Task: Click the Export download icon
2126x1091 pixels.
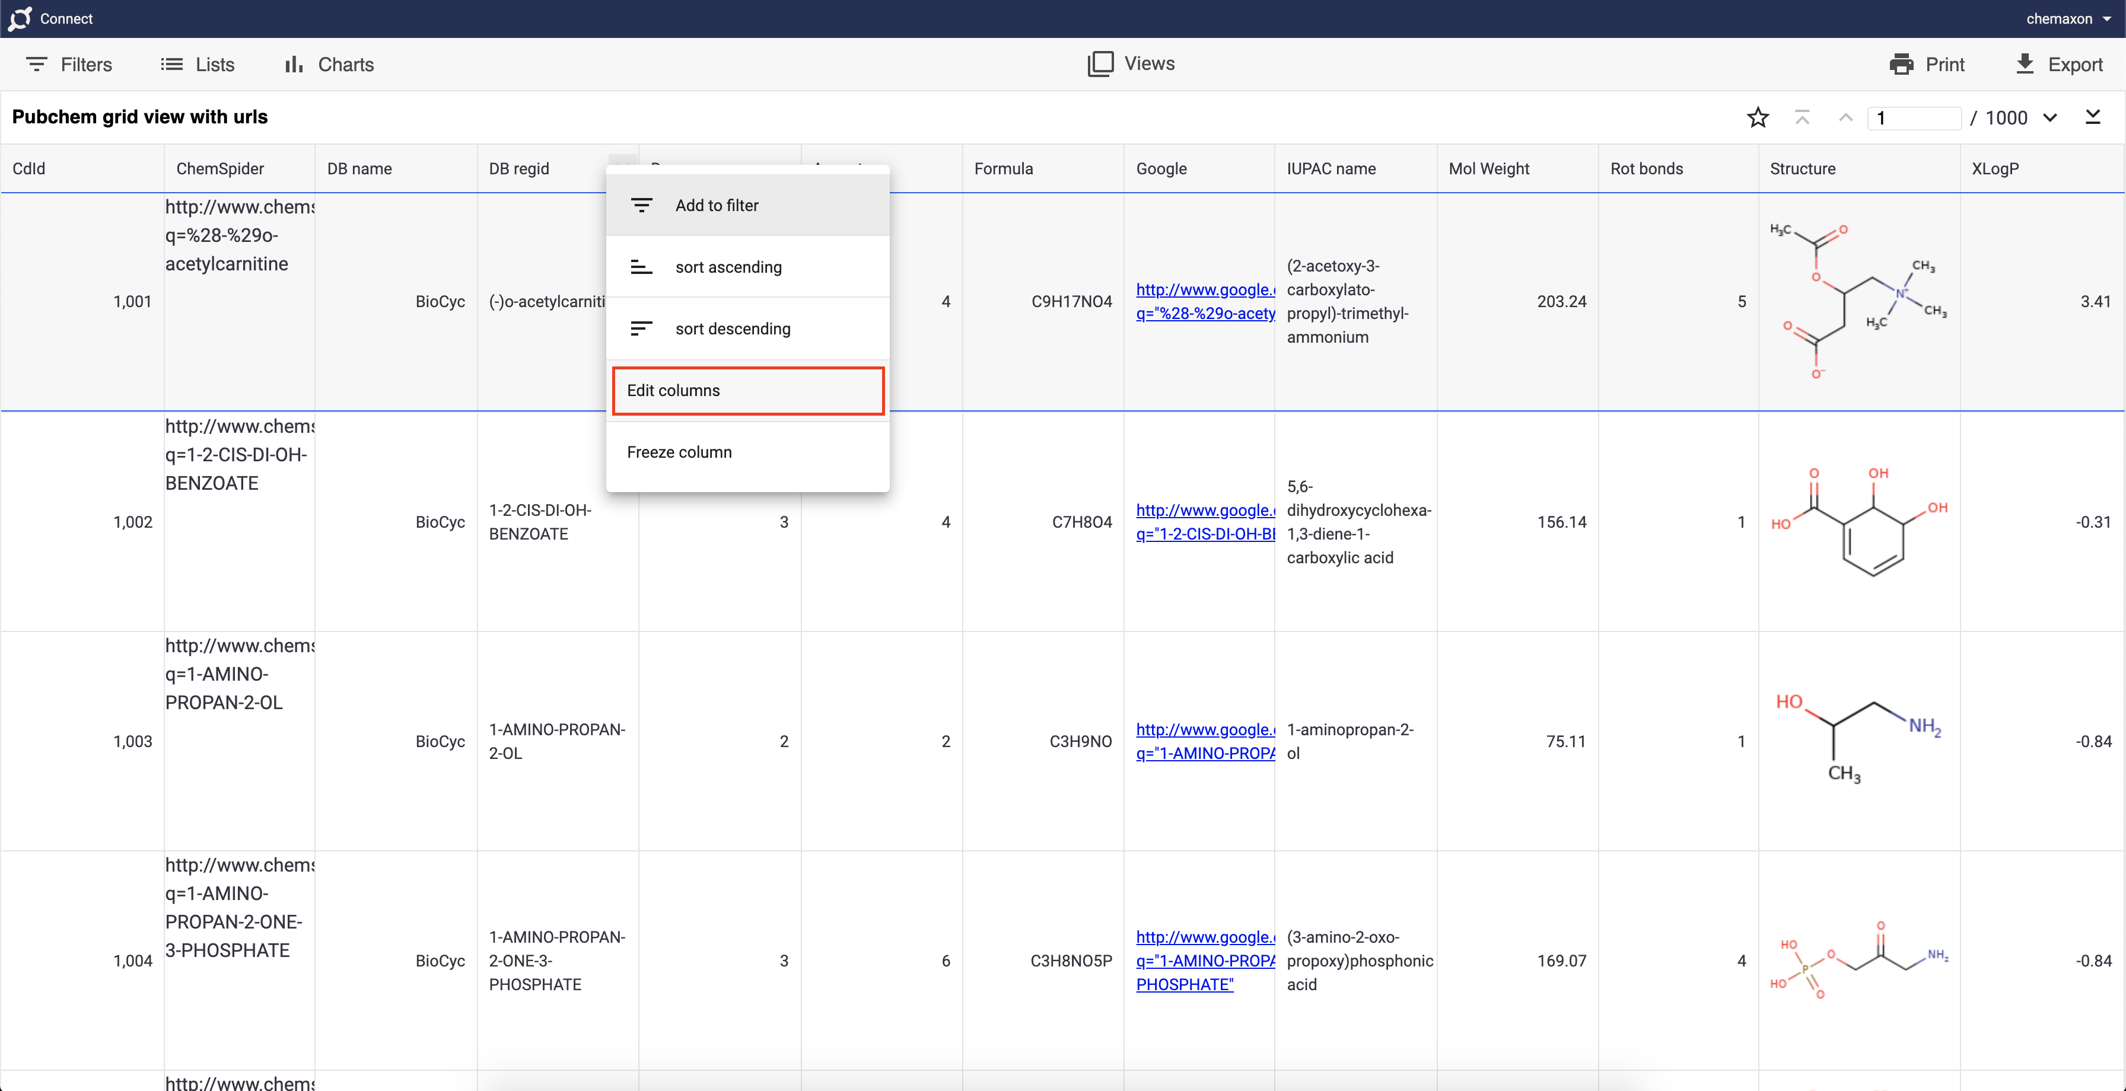Action: coord(2025,65)
